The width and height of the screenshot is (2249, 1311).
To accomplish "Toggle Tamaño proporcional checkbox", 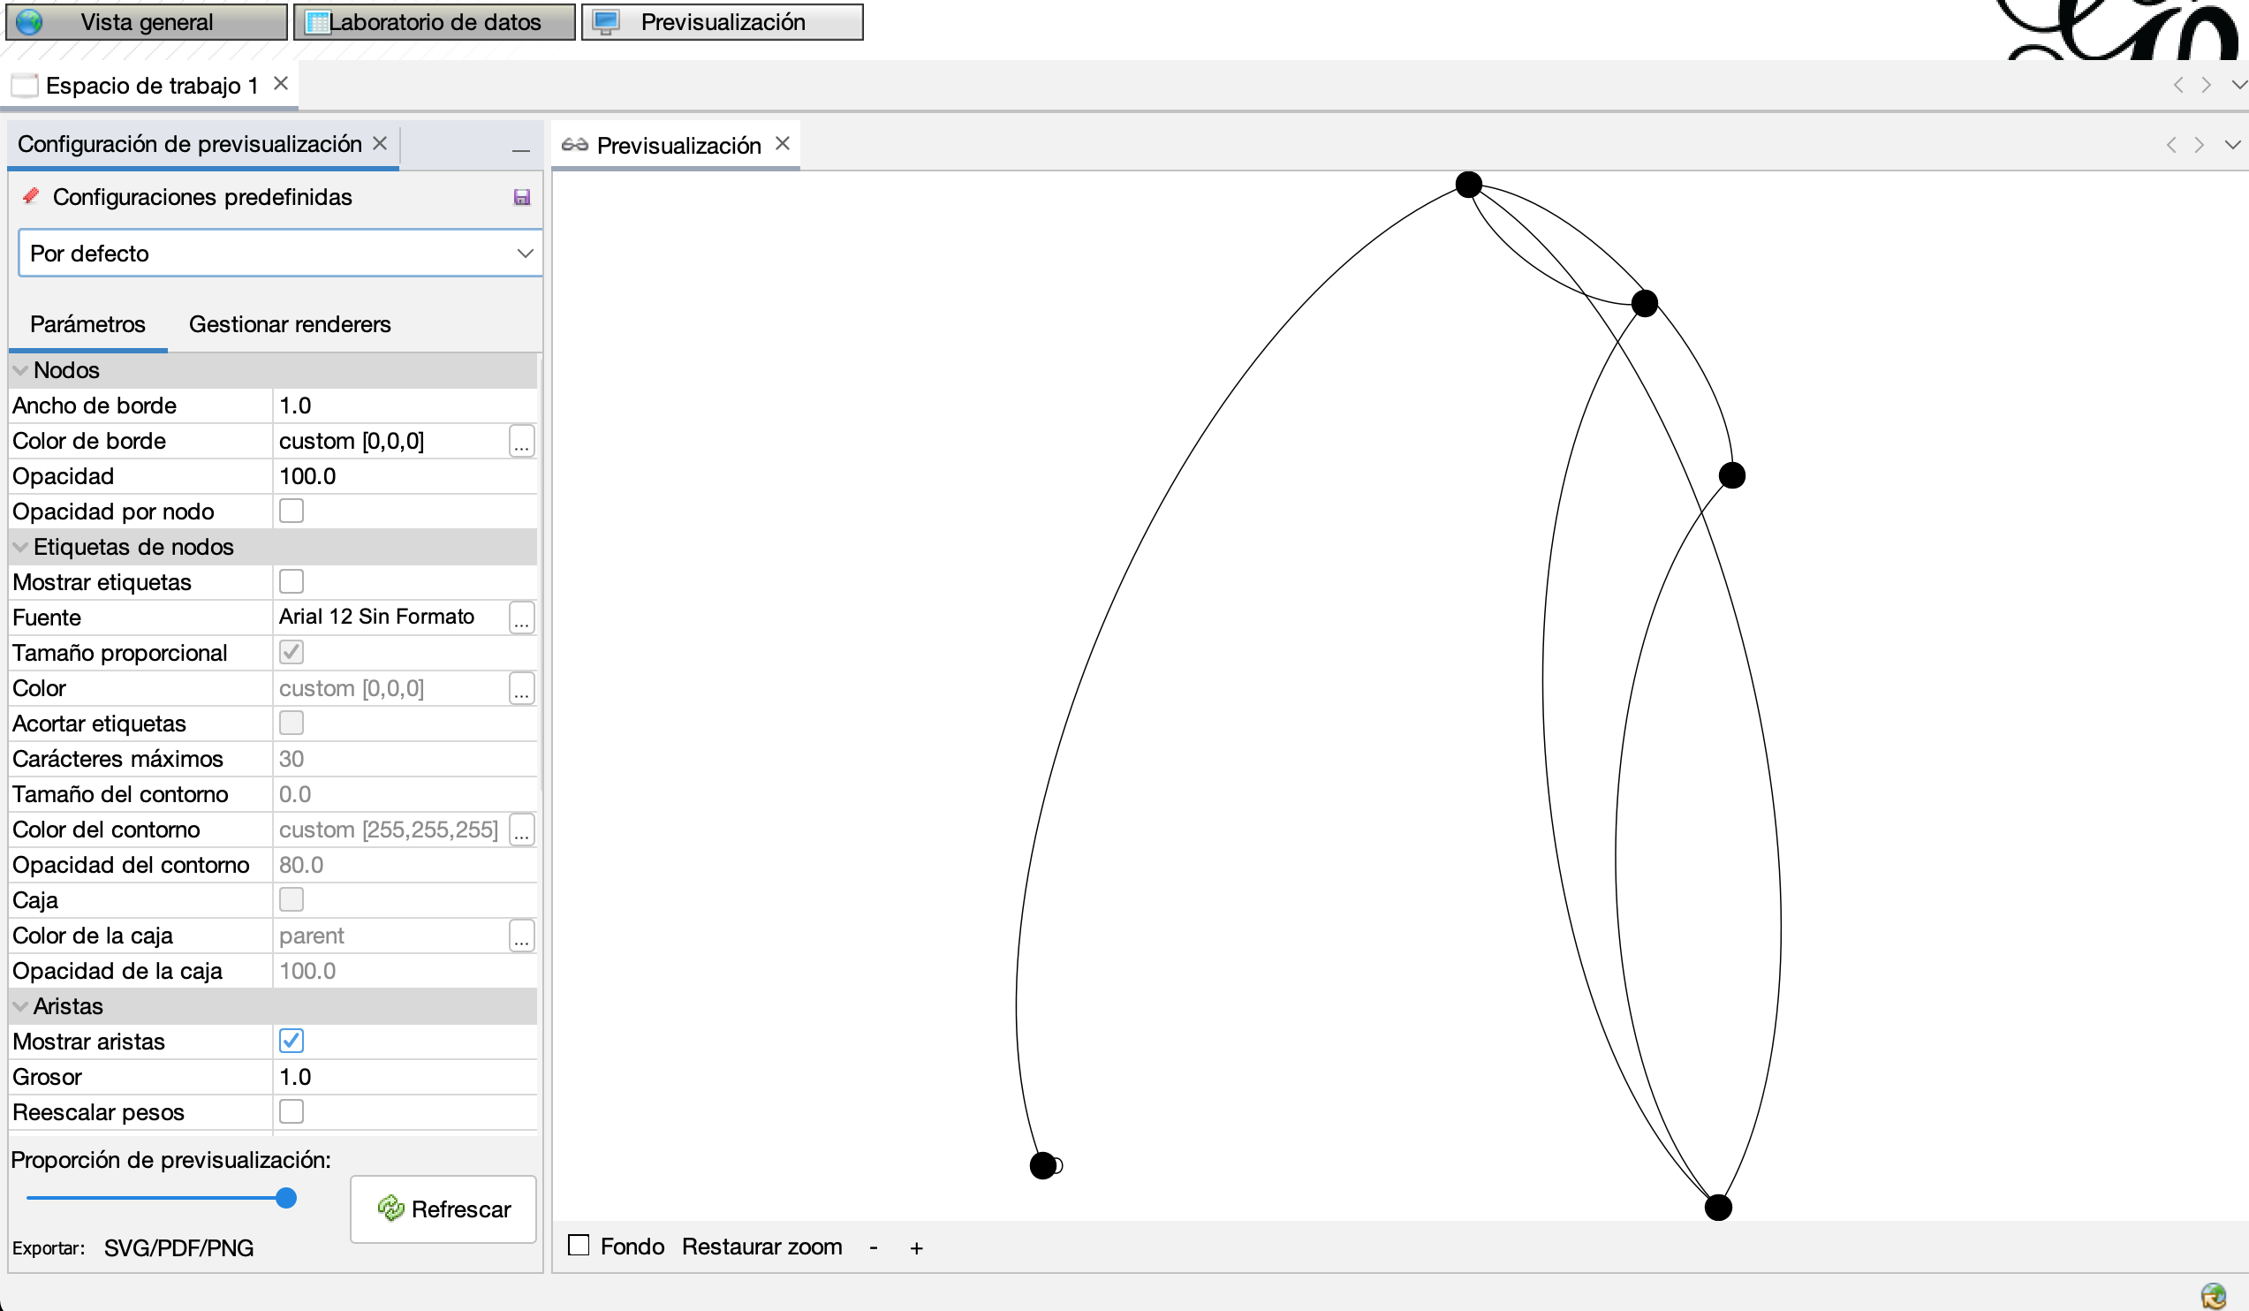I will [x=291, y=651].
